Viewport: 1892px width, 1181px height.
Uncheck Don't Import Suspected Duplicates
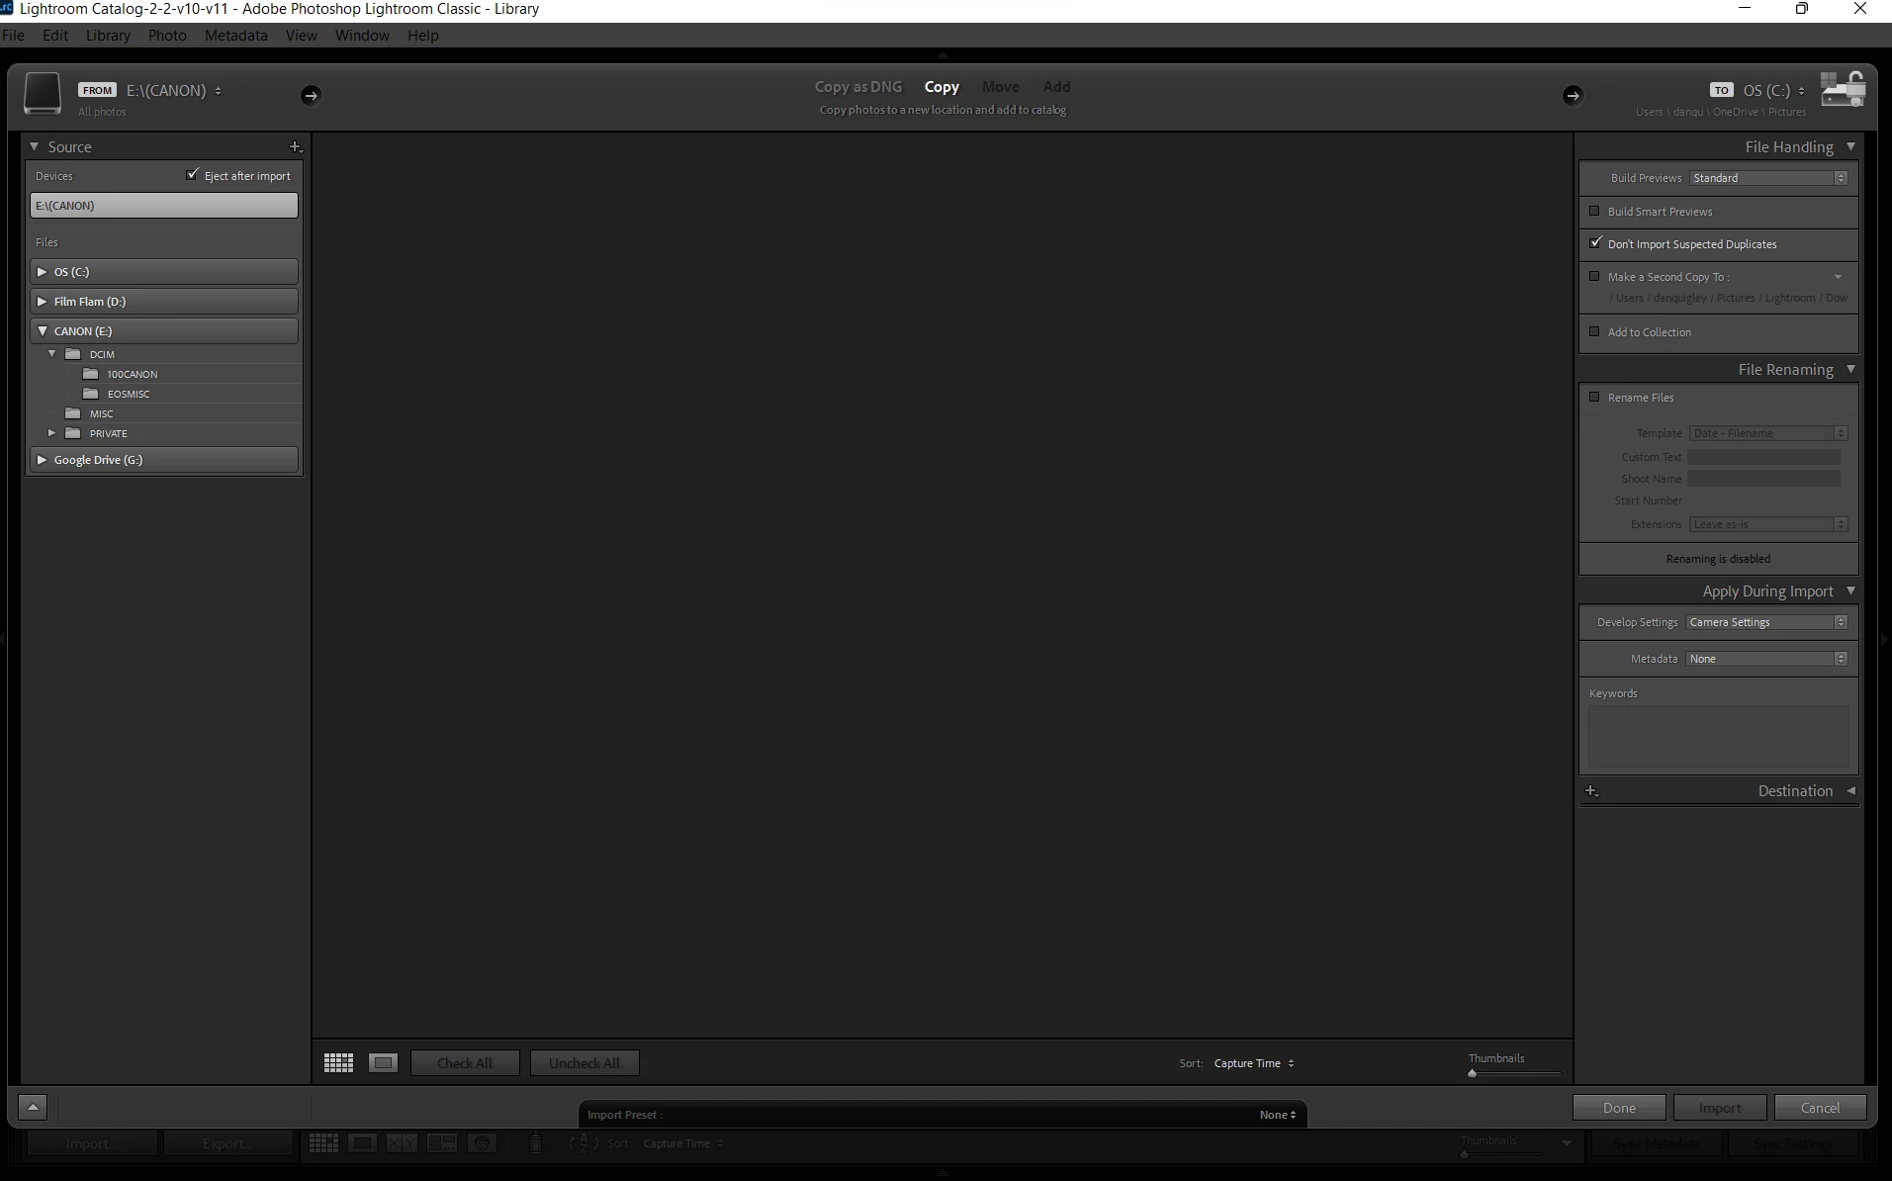1594,243
